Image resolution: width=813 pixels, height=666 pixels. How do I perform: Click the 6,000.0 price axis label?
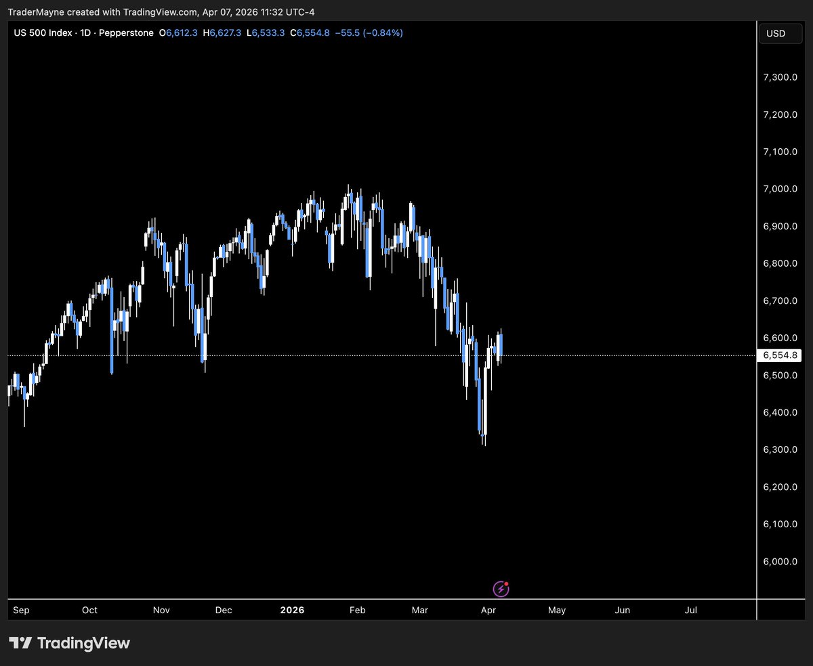780,561
